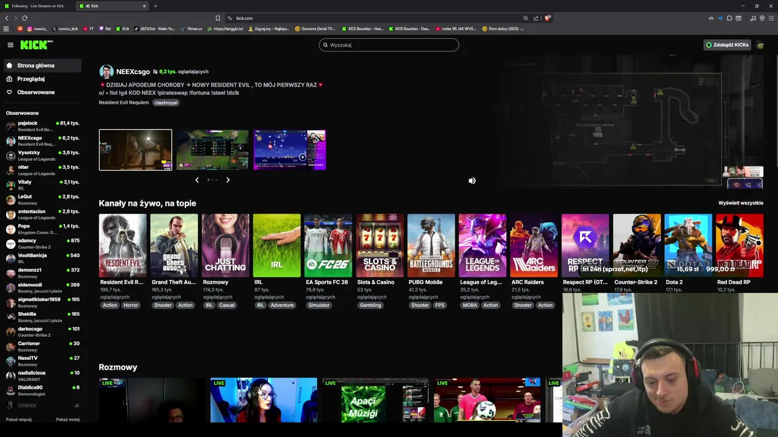Open LeQut channel in followed list
Viewport: 778px width, 437px height.
(43, 199)
